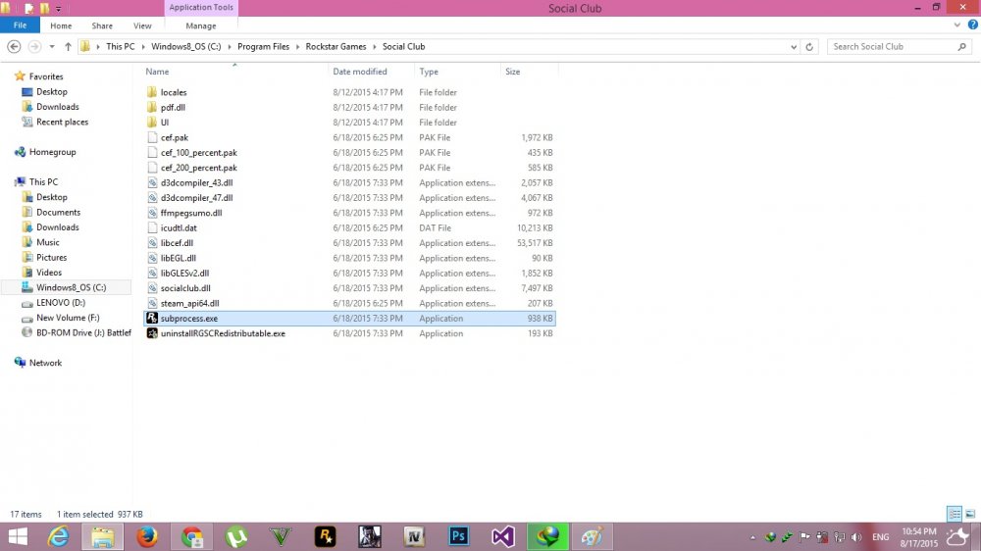
Task: Show hidden system tray icons
Action: point(752,537)
